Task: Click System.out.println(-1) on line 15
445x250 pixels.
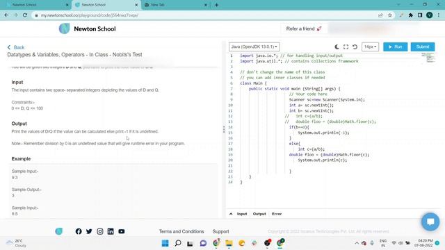Action: [323, 133]
